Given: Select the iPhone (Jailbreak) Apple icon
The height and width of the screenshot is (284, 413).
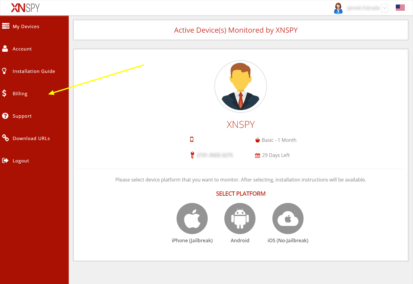Looking at the screenshot, I should (192, 218).
